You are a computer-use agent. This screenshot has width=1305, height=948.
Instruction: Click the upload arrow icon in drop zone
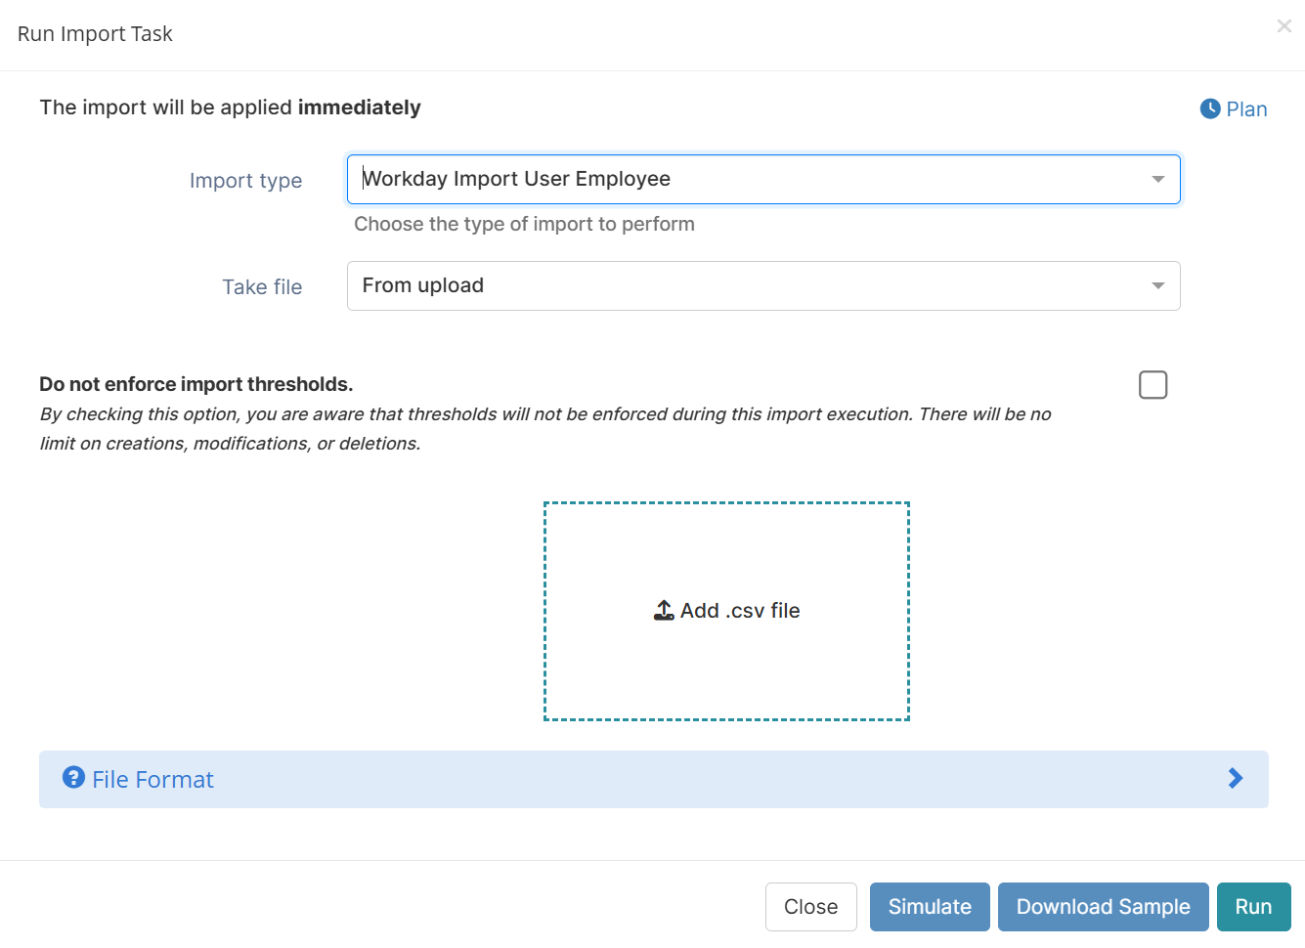coord(664,611)
